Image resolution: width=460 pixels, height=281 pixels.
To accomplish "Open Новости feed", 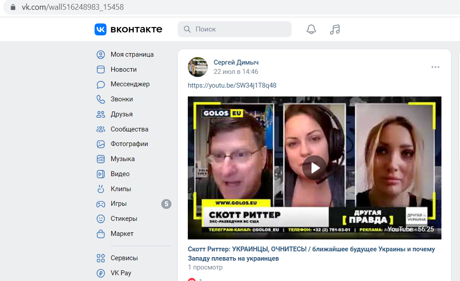I will [x=124, y=69].
